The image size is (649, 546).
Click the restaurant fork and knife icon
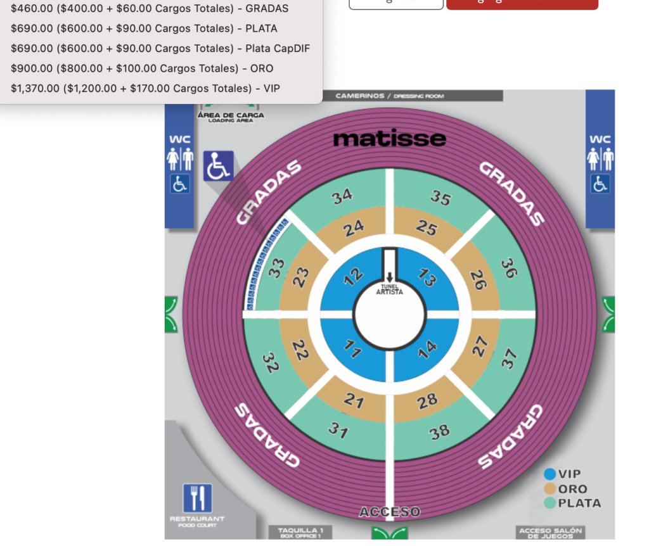[198, 498]
